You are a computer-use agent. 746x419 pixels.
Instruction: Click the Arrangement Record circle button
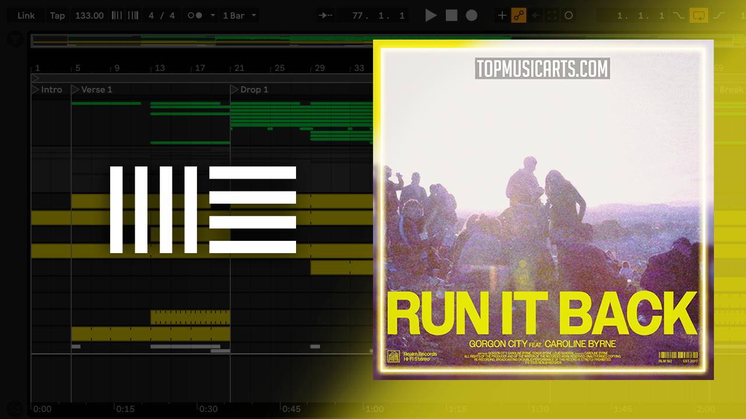[x=471, y=16]
